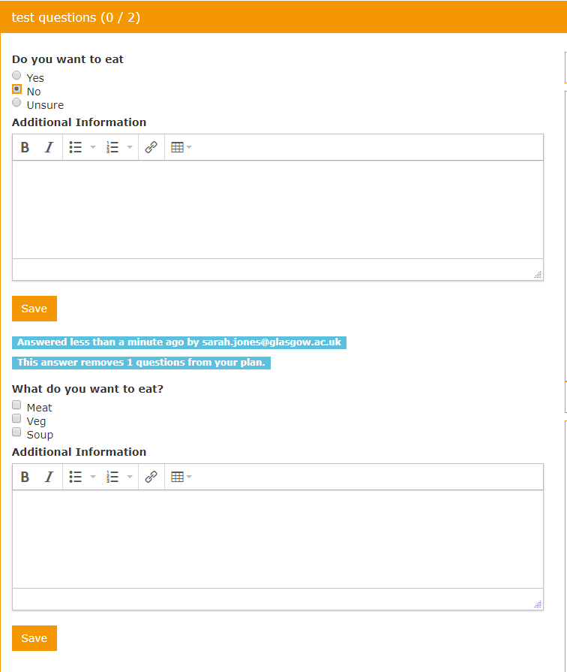
Task: Click the 'Do you want to eat' question heading
Action: 67,59
